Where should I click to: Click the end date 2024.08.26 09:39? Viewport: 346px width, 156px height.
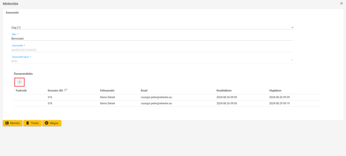click(279, 97)
